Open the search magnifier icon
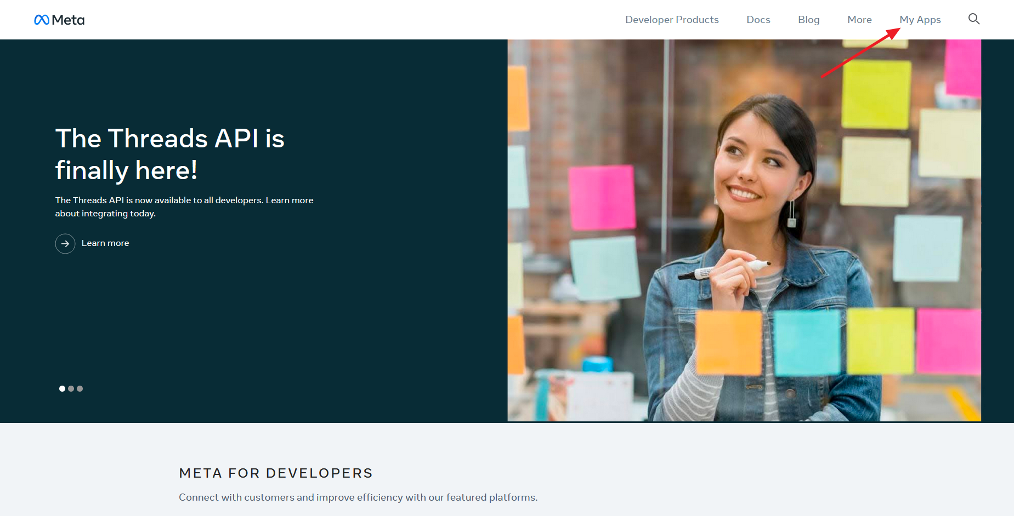This screenshot has width=1014, height=516. click(974, 19)
